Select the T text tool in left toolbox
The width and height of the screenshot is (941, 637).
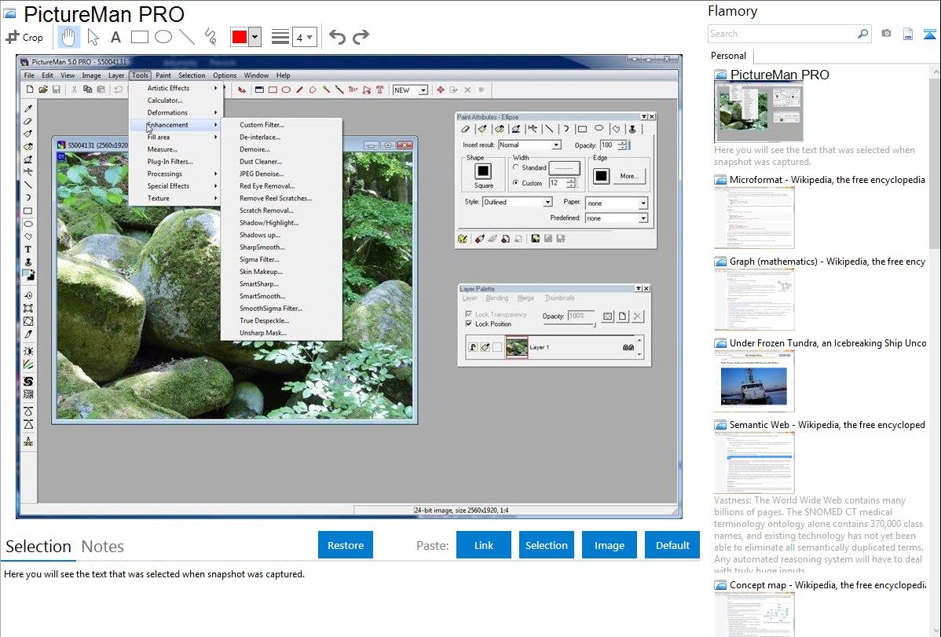tap(27, 249)
